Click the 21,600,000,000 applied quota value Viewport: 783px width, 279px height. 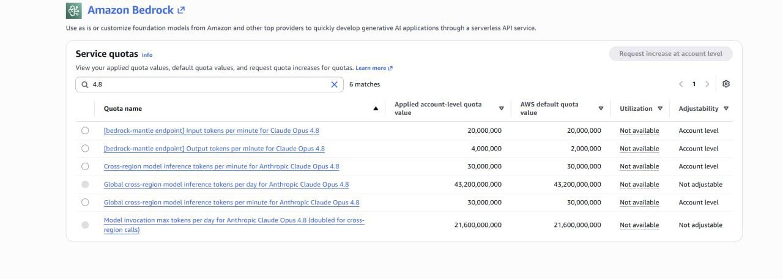point(478,225)
